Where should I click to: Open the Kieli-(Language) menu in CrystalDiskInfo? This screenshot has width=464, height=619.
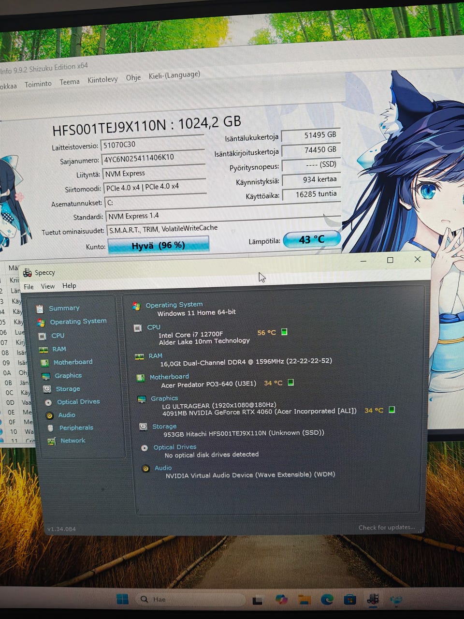[x=174, y=75]
